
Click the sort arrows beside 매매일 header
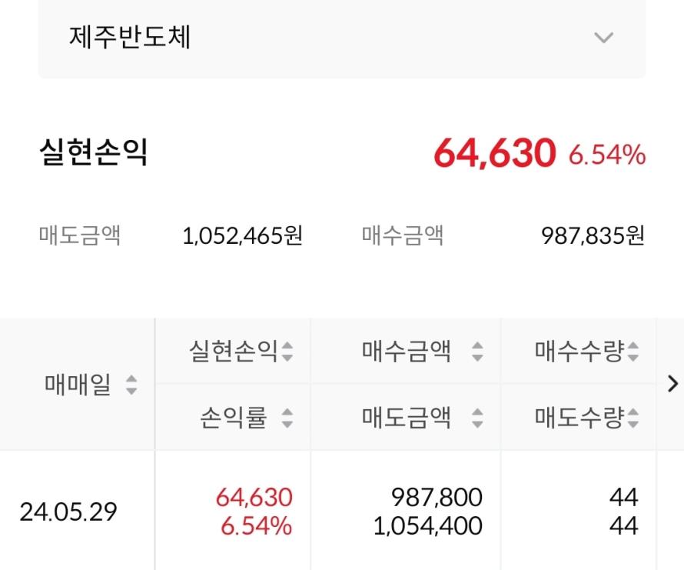[131, 385]
